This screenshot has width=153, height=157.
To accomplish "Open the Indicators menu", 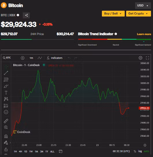I will click(55, 58).
